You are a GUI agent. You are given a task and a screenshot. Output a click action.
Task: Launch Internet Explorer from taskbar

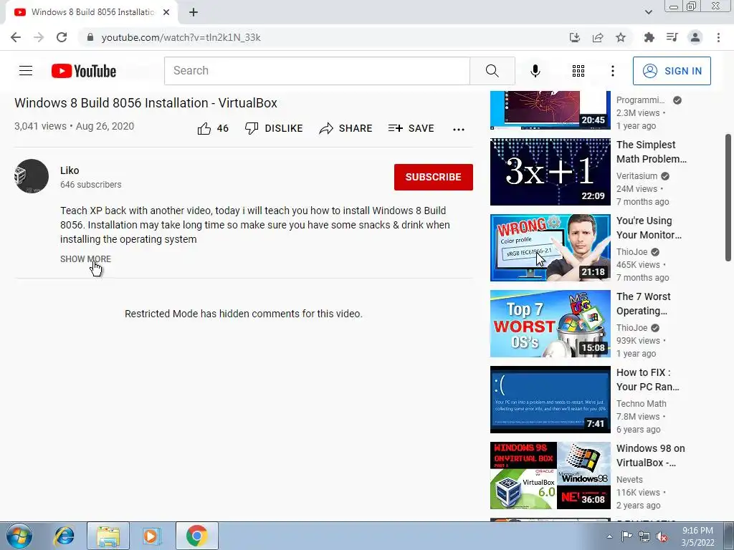64,536
